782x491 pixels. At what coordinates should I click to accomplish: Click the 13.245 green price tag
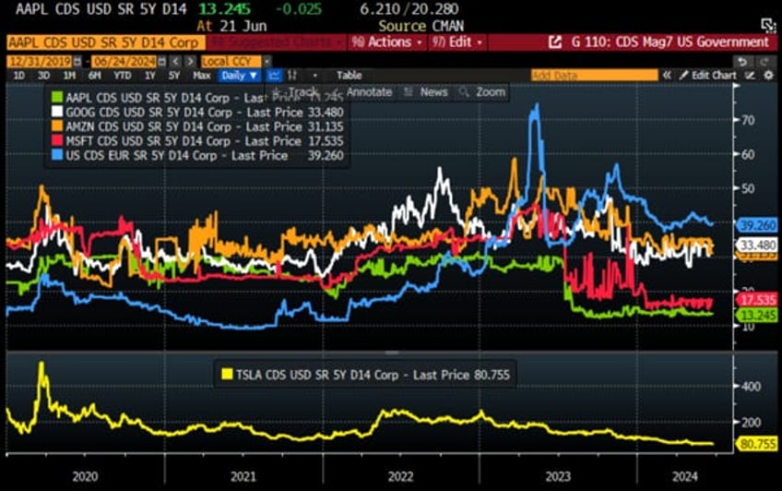pos(756,316)
